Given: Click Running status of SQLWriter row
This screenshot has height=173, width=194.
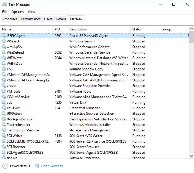Looking at the screenshot, I should click(x=139, y=136).
